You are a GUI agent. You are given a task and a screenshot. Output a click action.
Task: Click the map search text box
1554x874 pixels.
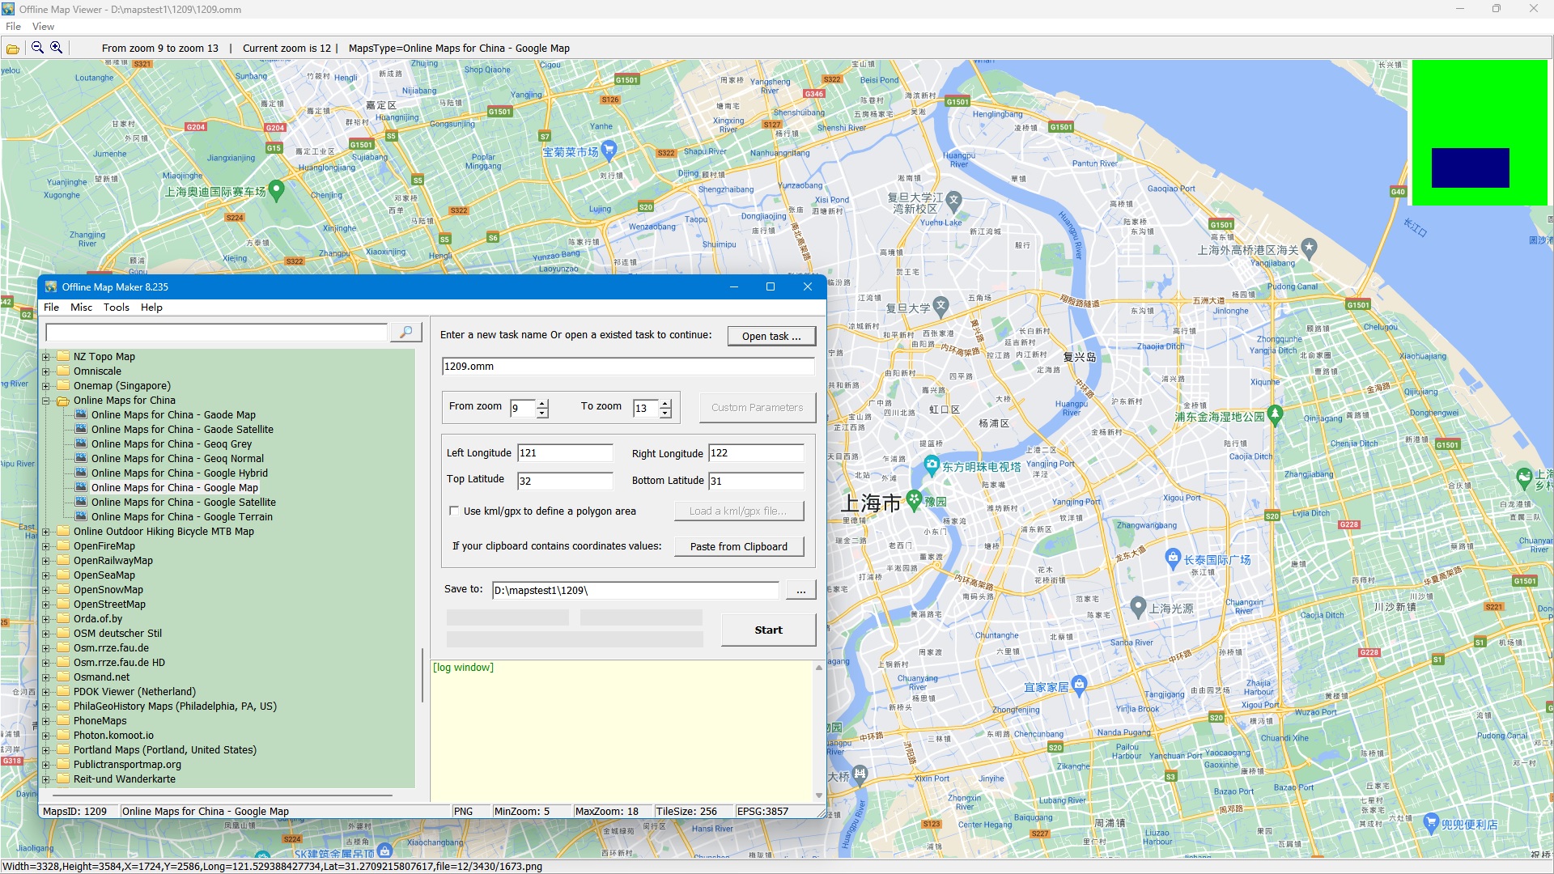tap(217, 333)
